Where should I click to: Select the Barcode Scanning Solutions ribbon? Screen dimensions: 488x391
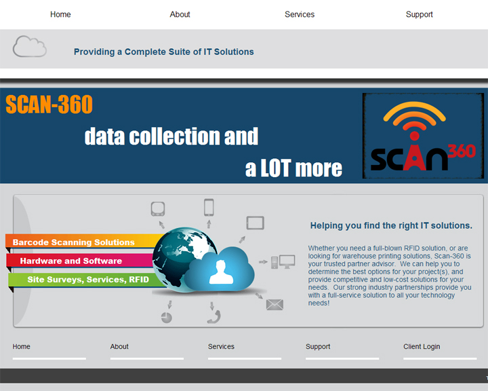pyautogui.click(x=83, y=242)
